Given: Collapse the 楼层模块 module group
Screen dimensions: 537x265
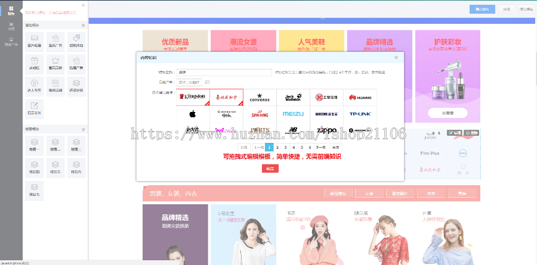Looking at the screenshot, I should [x=83, y=129].
